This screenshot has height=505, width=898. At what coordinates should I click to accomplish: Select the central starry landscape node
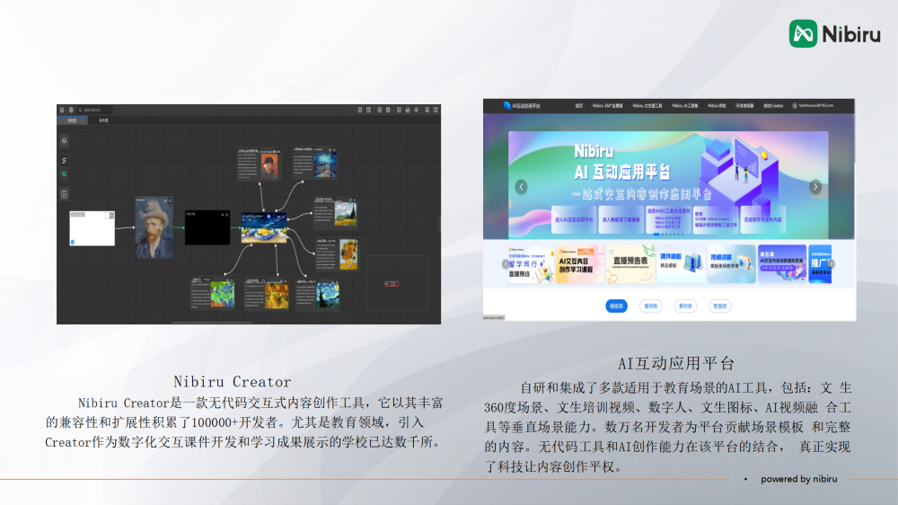pyautogui.click(x=264, y=227)
